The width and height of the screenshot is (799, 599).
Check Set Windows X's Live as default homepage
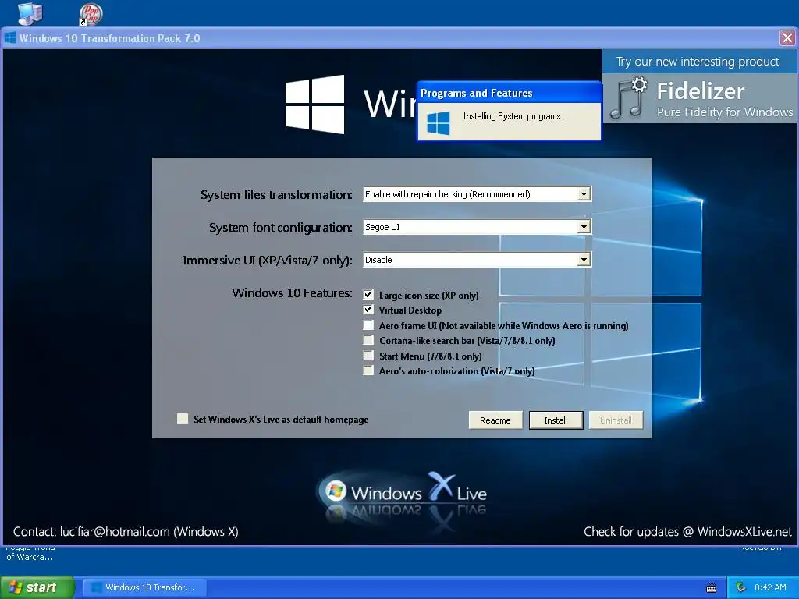pos(183,419)
